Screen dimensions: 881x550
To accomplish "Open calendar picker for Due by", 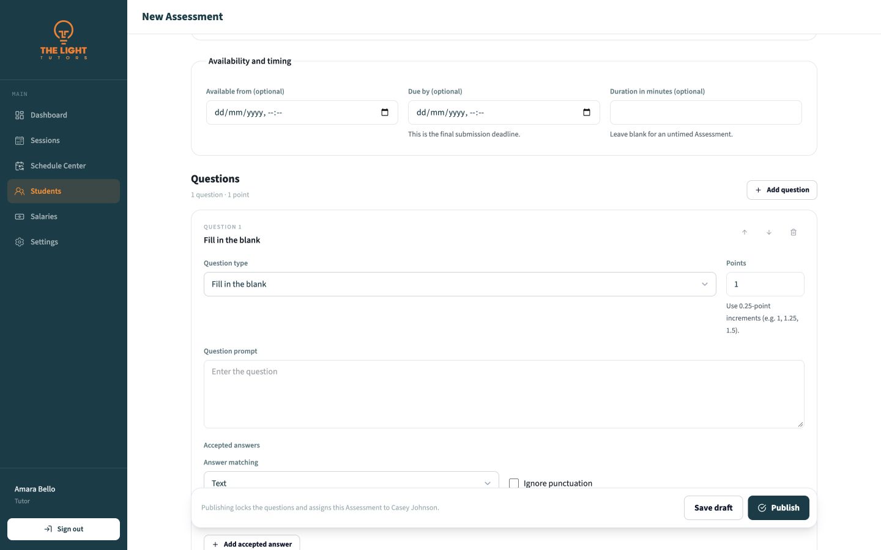I will [587, 112].
